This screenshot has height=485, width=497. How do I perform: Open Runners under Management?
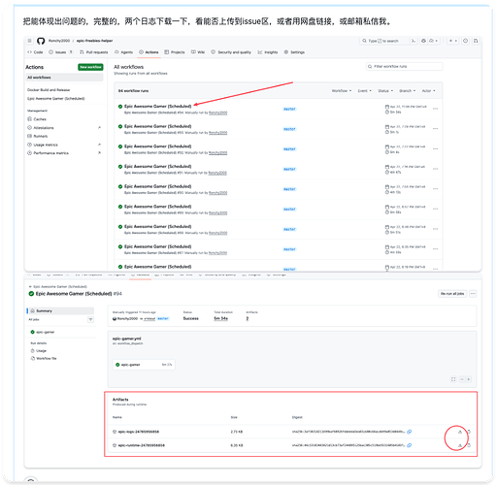point(38,136)
